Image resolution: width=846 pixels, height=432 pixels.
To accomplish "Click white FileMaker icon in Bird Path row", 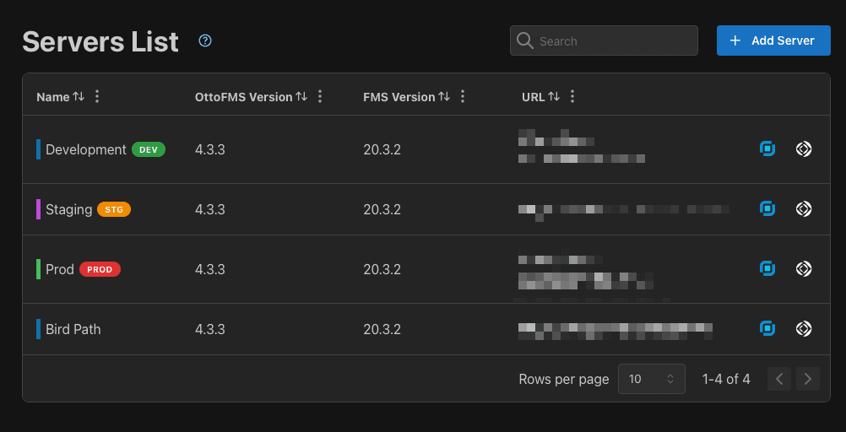I will coord(804,329).
